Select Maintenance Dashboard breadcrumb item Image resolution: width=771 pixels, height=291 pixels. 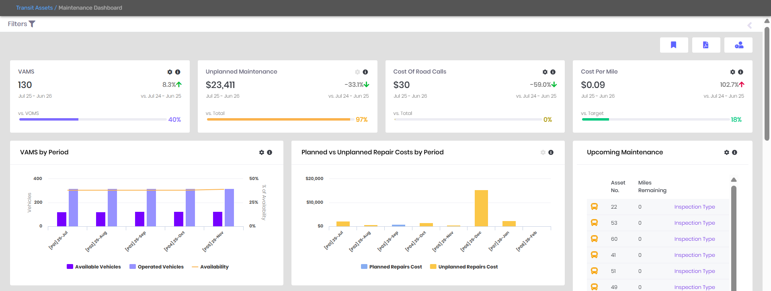[90, 8]
